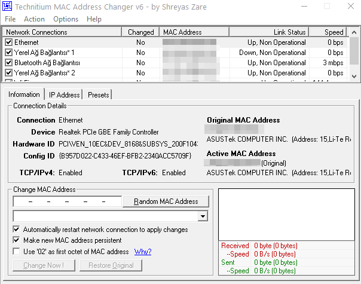
Task: Enable Use '02' as first octet option
Action: click(17, 252)
